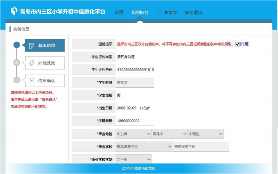
Task: Click the 手机号码 input field
Action: (134, 121)
